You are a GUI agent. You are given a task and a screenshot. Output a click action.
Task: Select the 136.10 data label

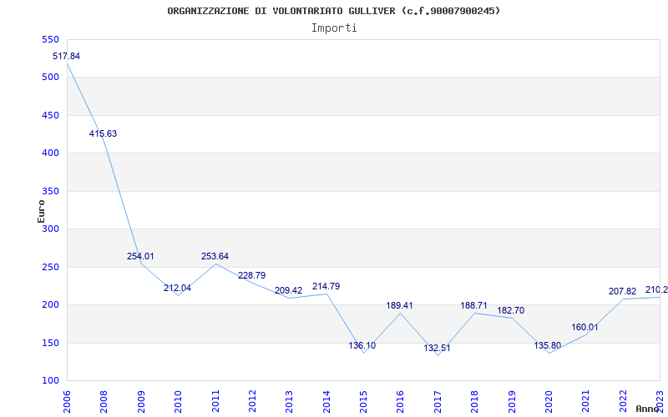click(362, 345)
